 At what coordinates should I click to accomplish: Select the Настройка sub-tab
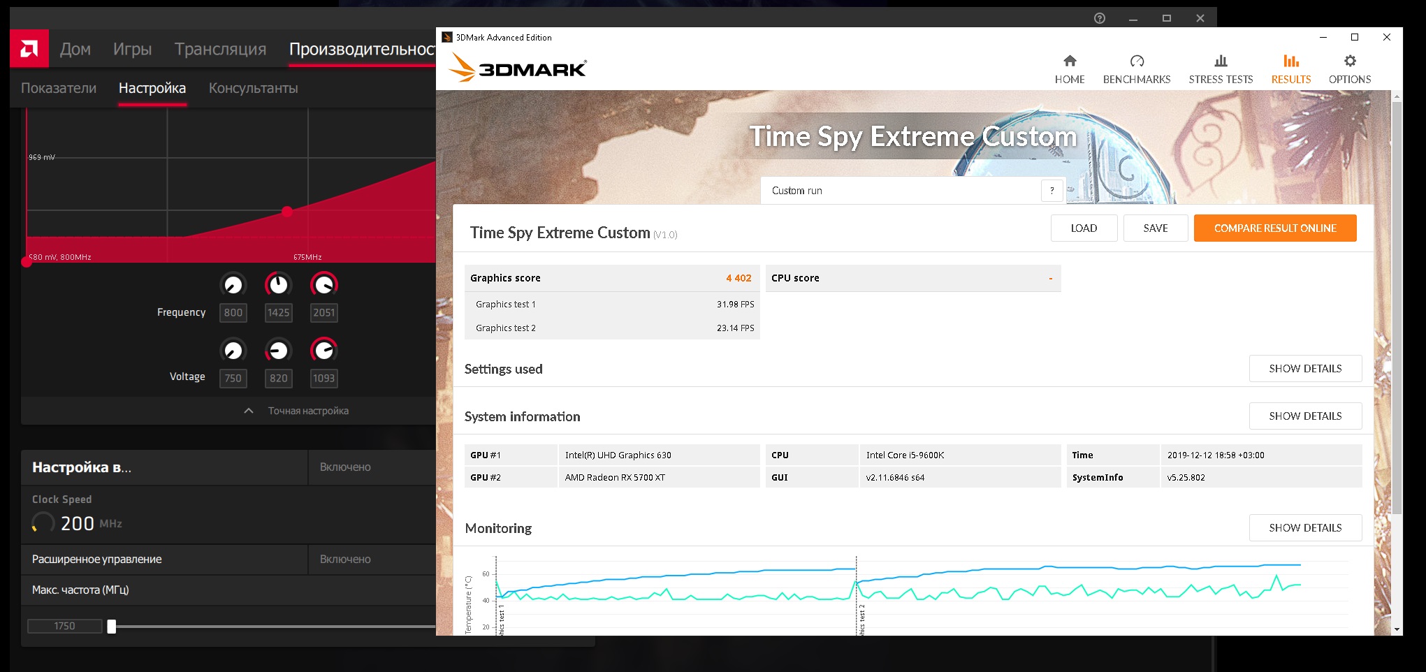(152, 88)
